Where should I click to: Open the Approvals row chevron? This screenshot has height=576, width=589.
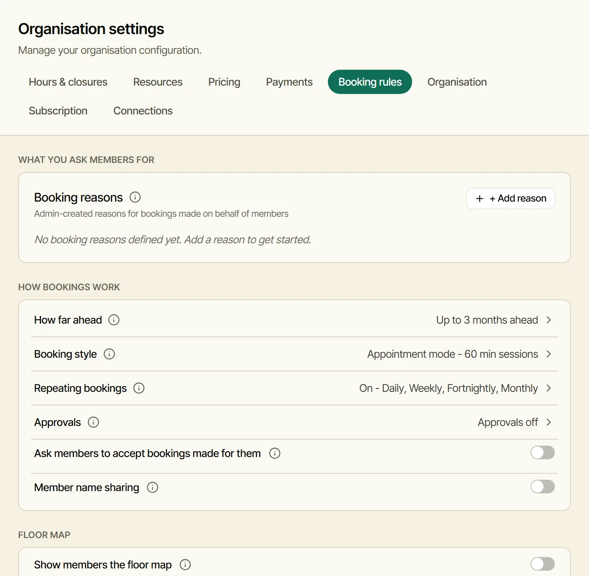549,422
